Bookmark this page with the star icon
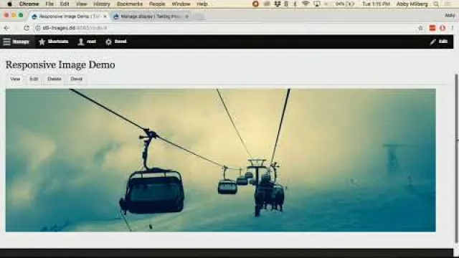The height and width of the screenshot is (258, 459). click(421, 28)
